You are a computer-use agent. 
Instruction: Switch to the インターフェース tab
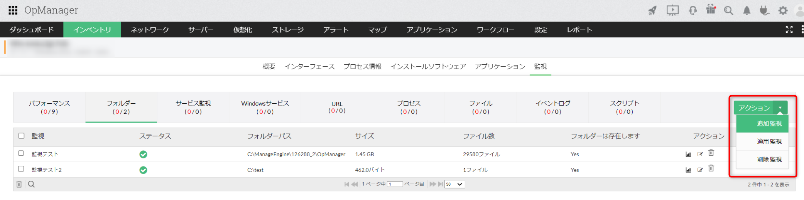pos(309,67)
